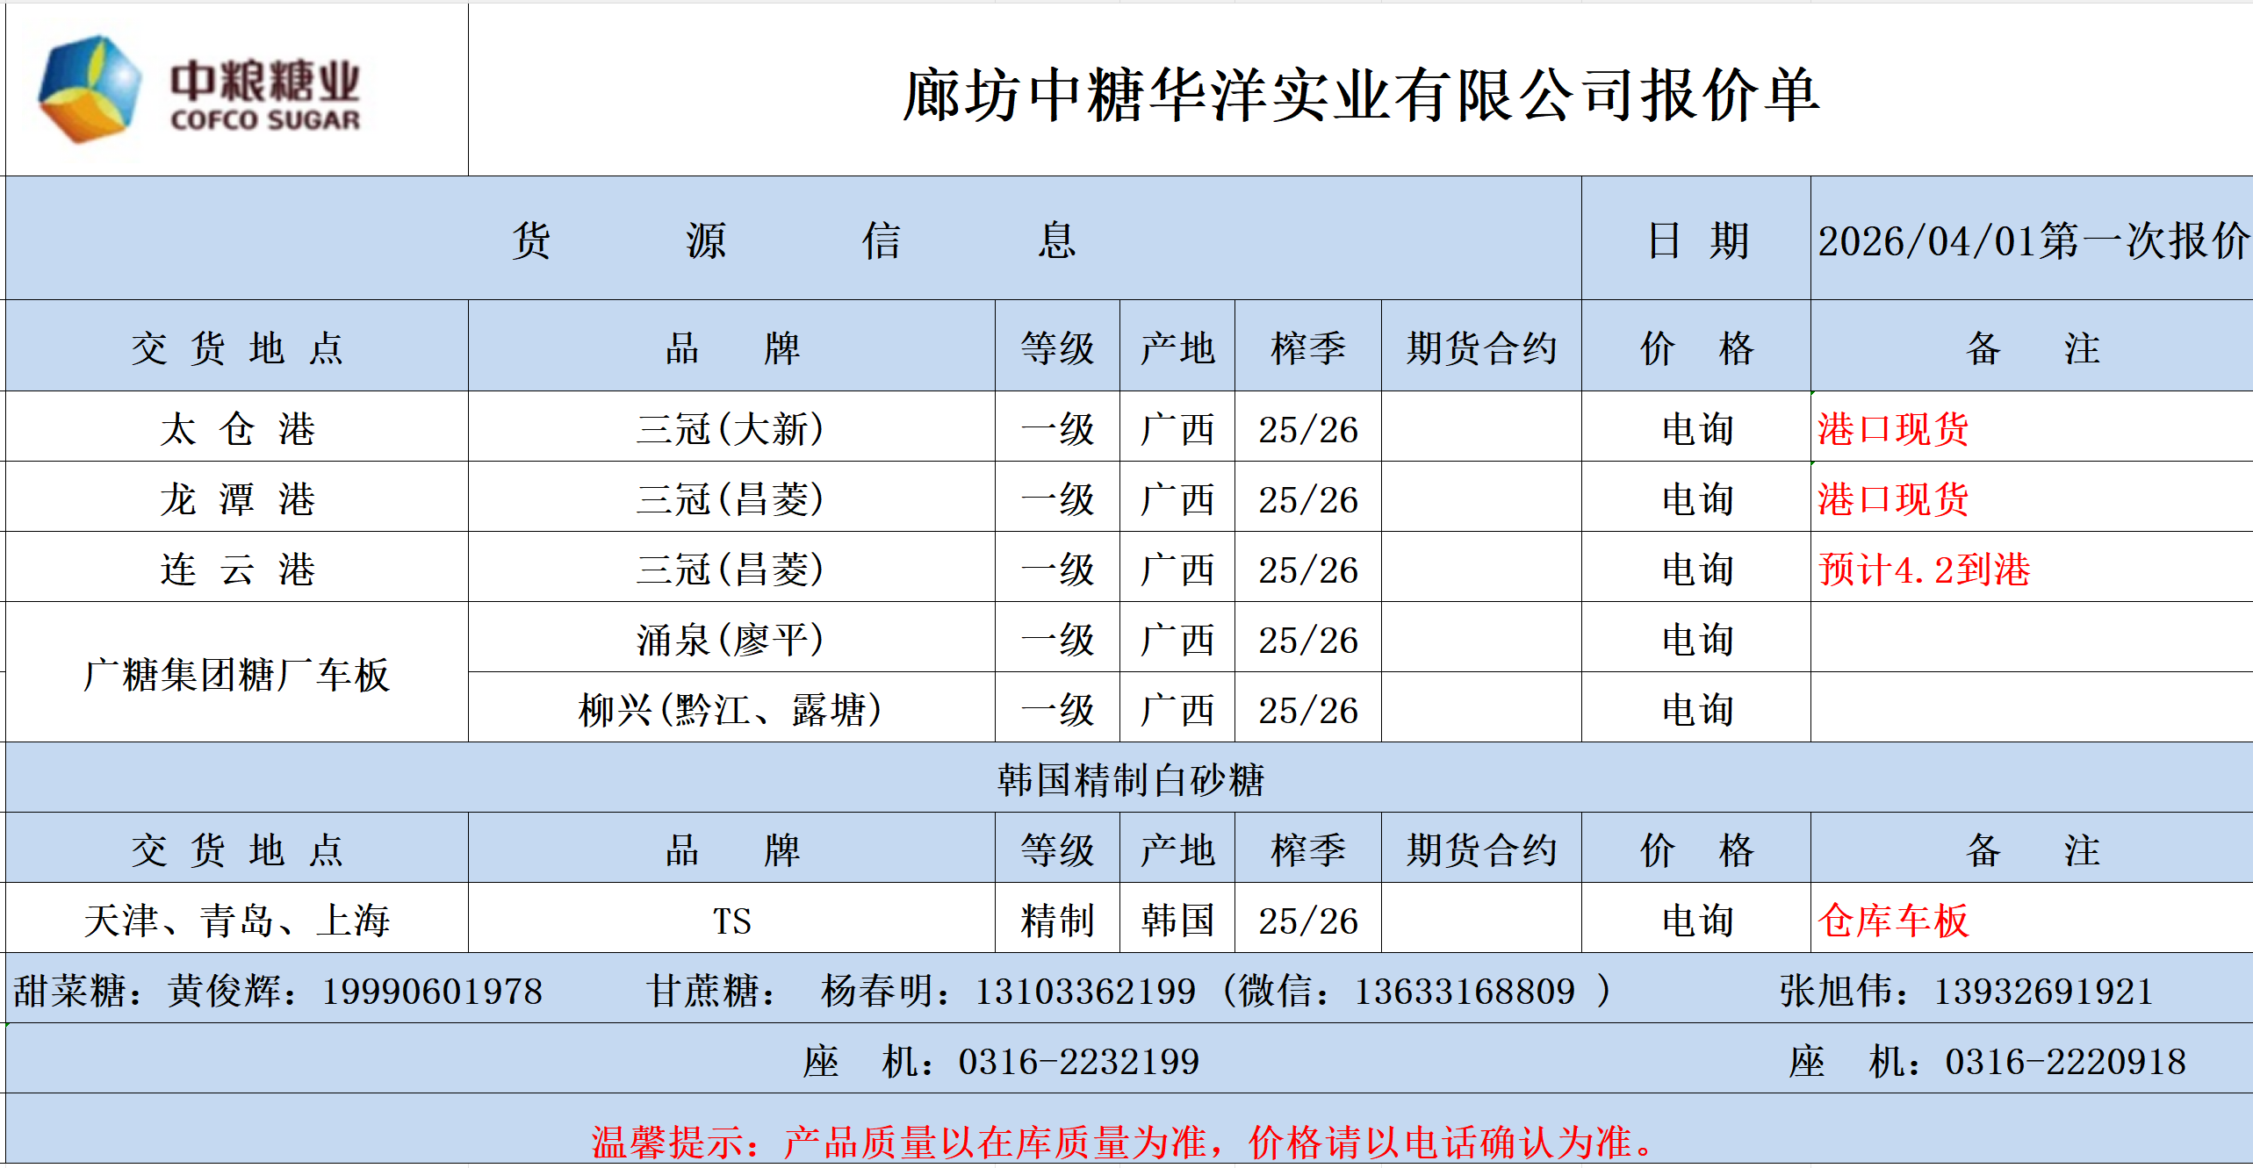Image resolution: width=2253 pixels, height=1168 pixels.
Task: Click the 等级 header above 精制
Action: click(1057, 849)
